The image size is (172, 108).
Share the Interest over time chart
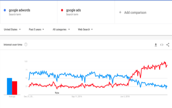[x=168, y=45]
